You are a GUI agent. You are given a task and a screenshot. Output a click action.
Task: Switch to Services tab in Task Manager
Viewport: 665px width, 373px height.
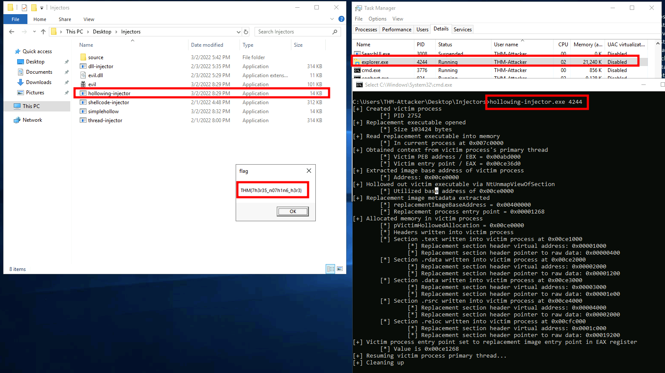[x=463, y=30]
